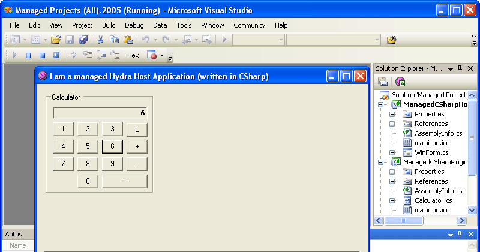
Task: Click the Open File toolbar icon
Action: point(56,40)
